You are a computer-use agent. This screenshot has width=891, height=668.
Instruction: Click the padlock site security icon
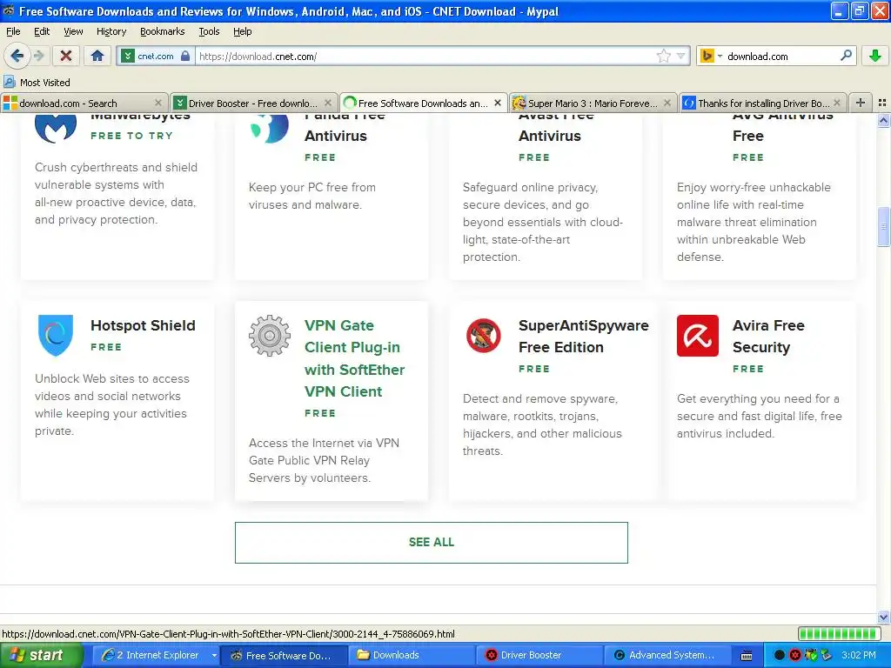coord(185,56)
